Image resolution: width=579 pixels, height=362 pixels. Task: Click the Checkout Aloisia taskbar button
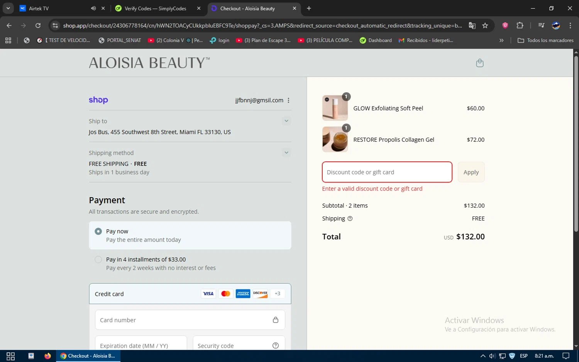tap(88, 356)
